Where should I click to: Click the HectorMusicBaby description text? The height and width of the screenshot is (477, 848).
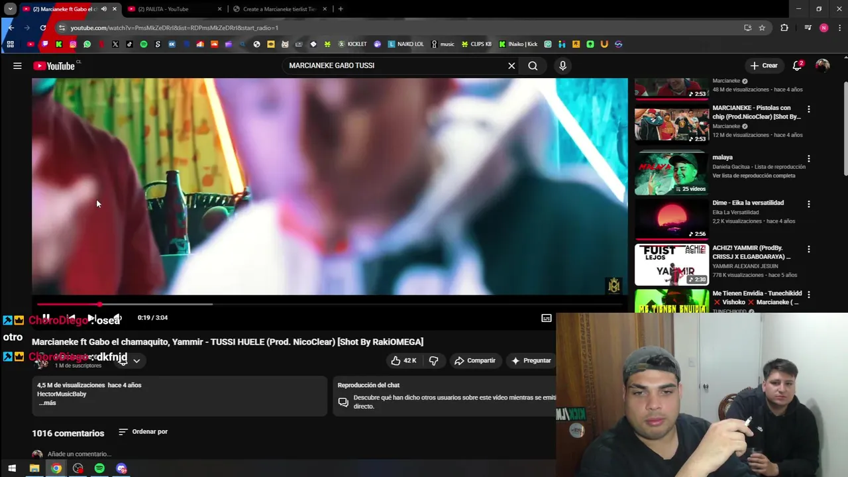pyautogui.click(x=62, y=394)
